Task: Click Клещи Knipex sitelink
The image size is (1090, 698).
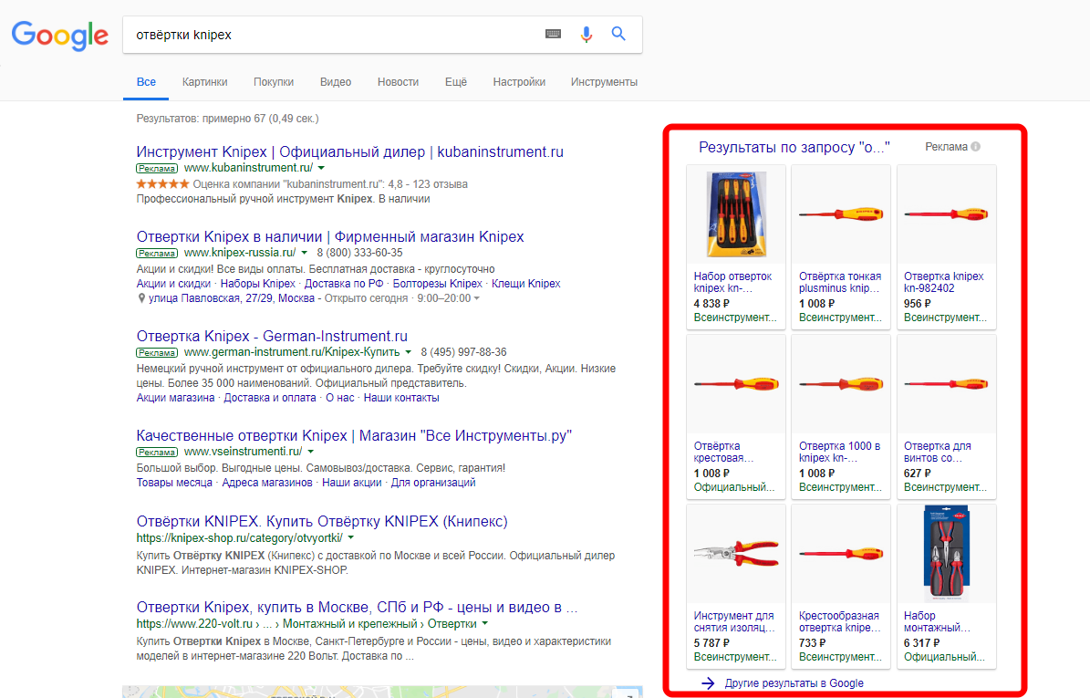Action: 526,284
